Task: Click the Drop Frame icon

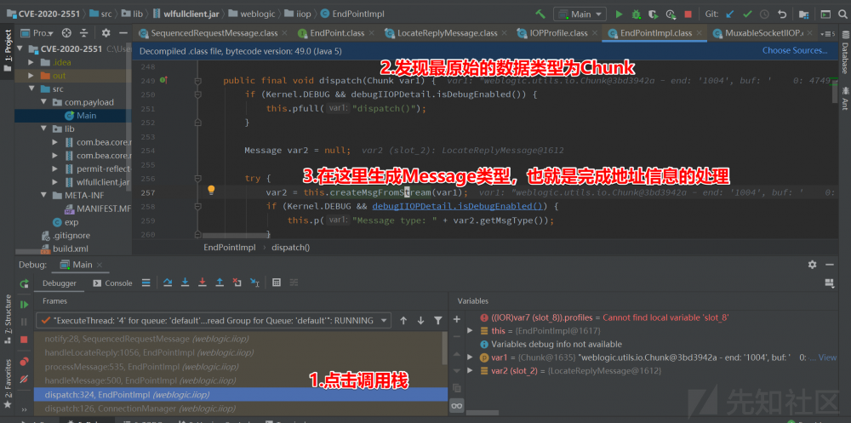Action: coord(237,283)
